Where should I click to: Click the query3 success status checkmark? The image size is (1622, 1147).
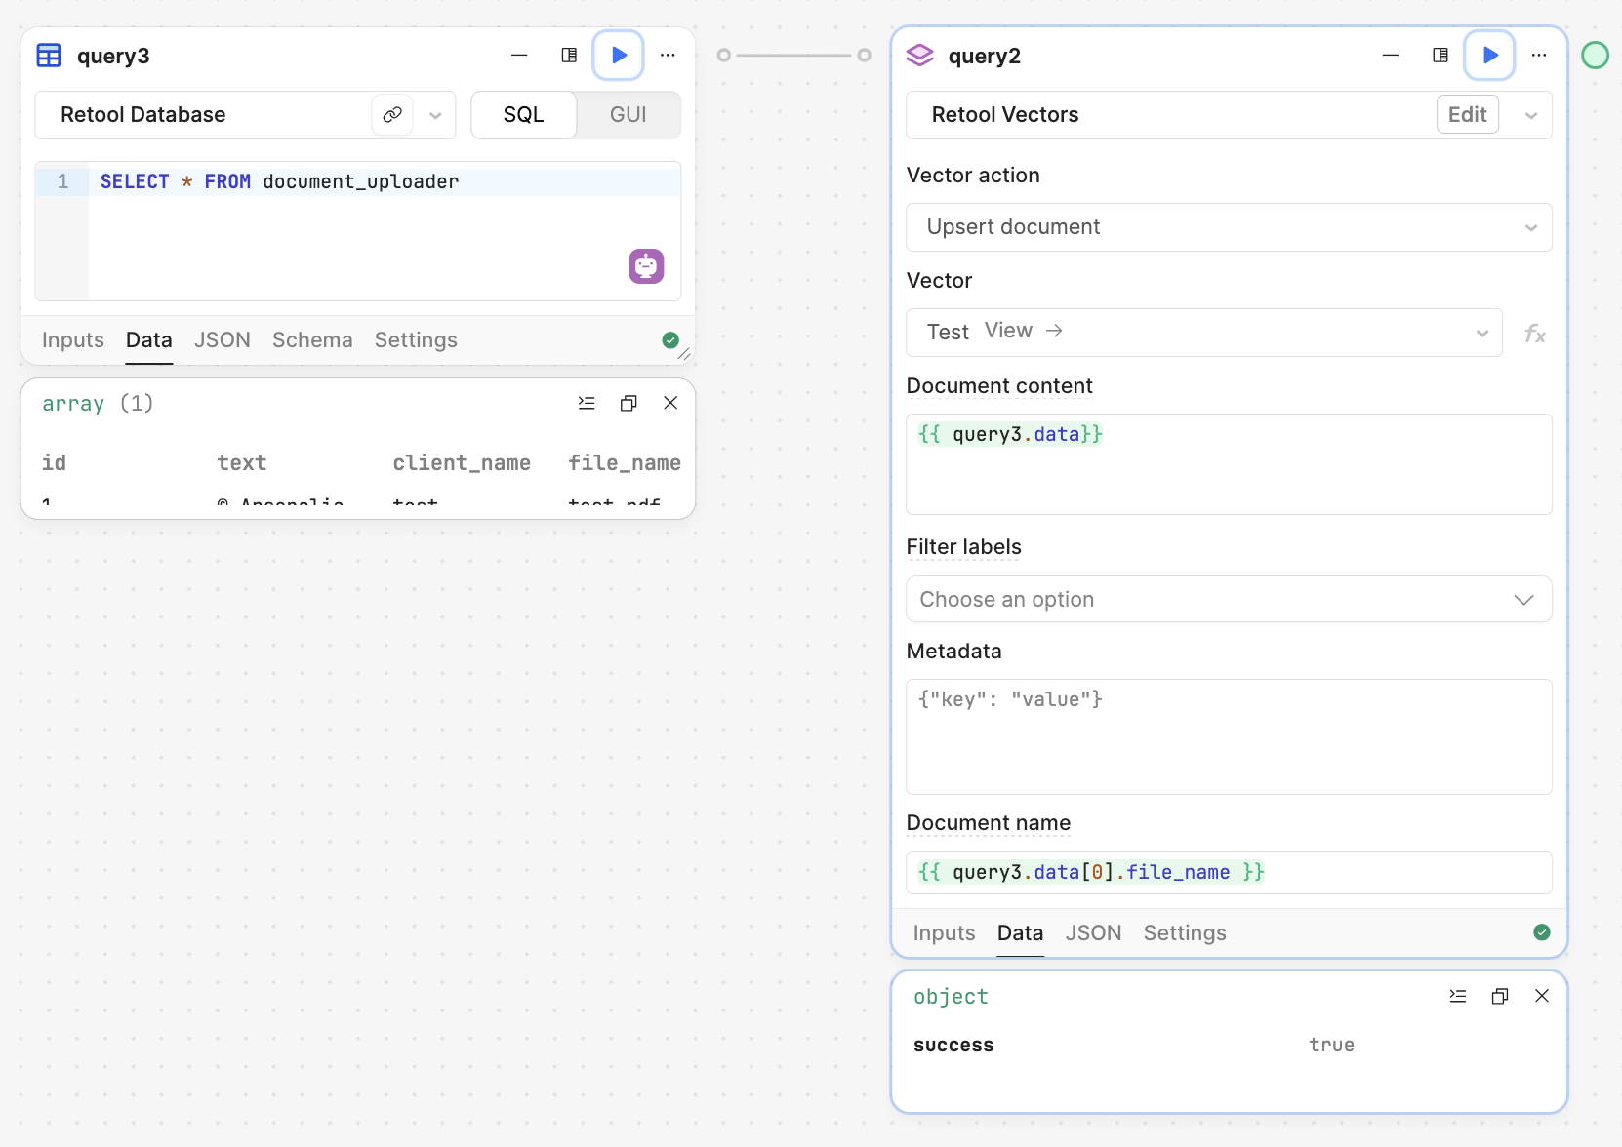pyautogui.click(x=670, y=340)
